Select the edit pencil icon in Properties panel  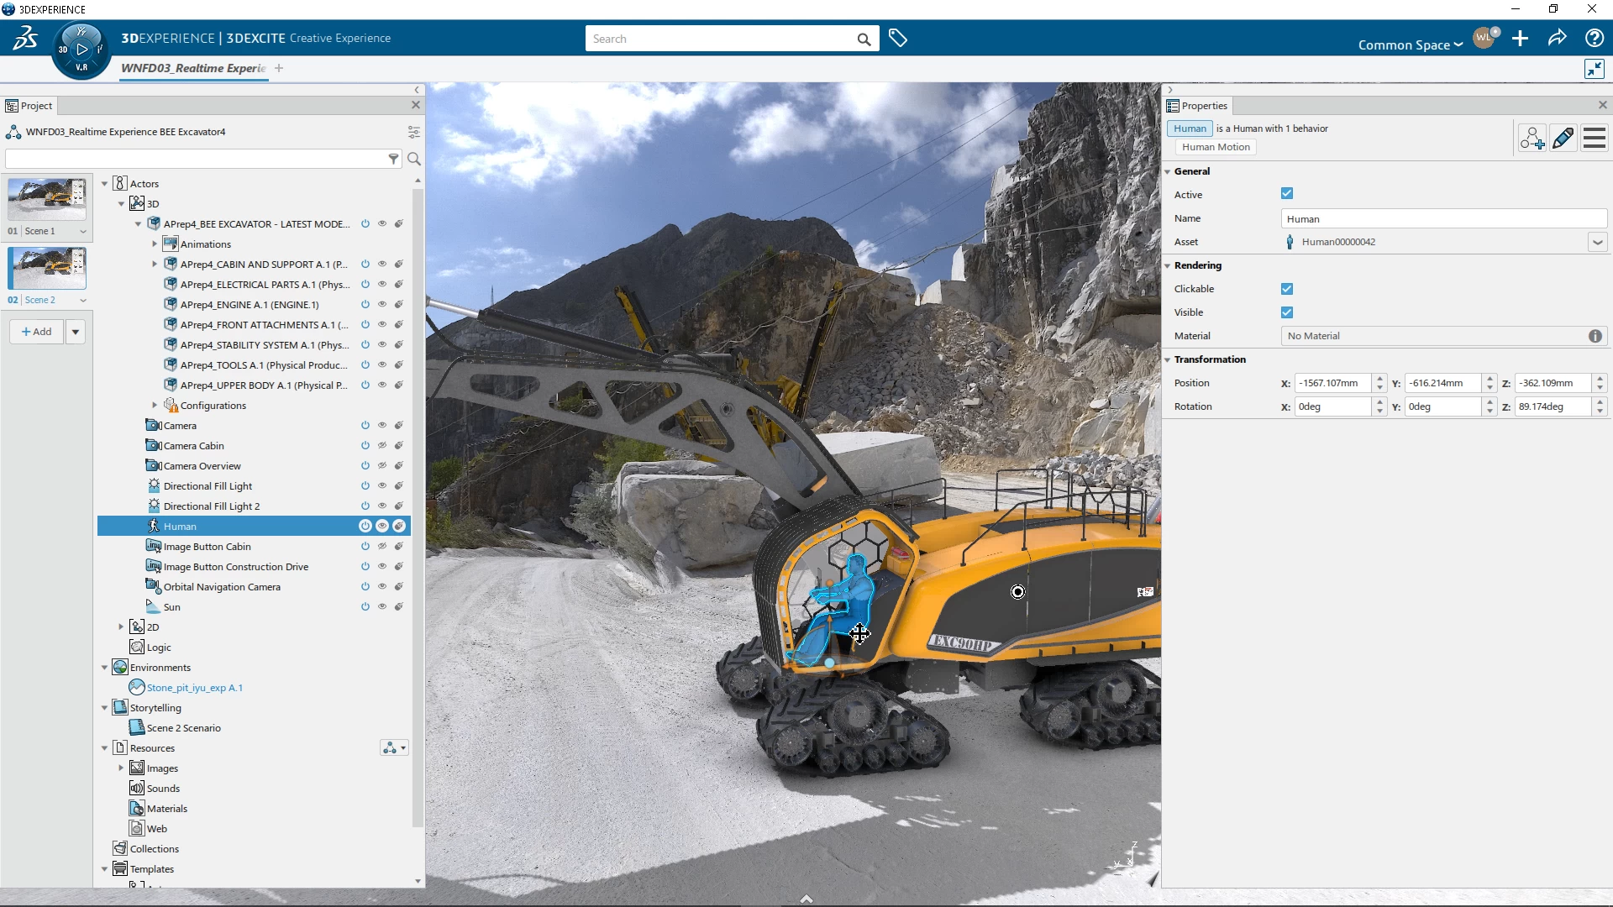tap(1563, 137)
